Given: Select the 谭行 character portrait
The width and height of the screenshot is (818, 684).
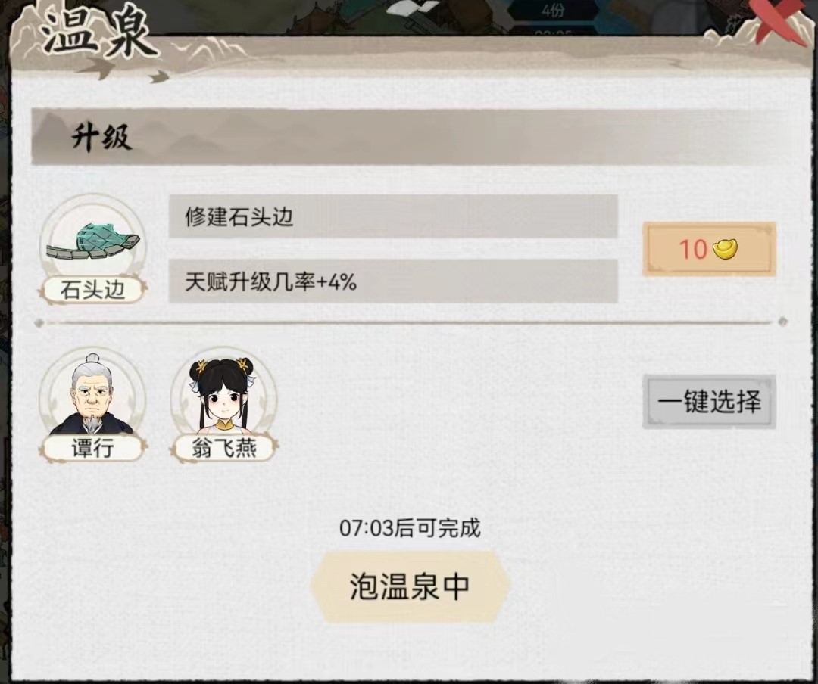Looking at the screenshot, I should coord(92,396).
